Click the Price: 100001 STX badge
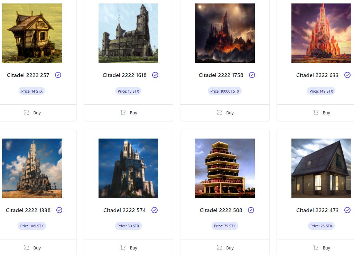The height and width of the screenshot is (255, 354). coord(225,91)
